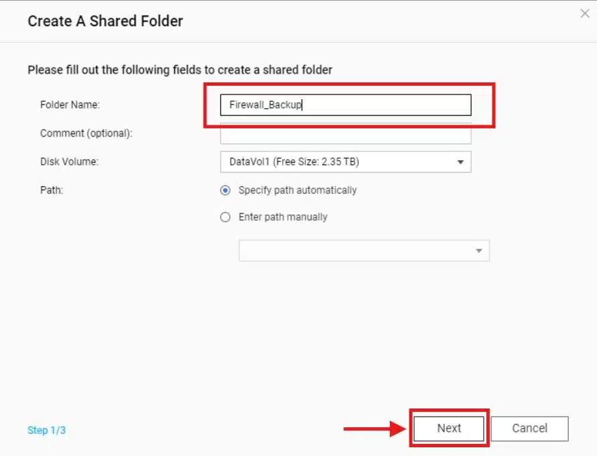Screen dimensions: 597x456
Task: Click the Step 1/3 indicator
Action: pos(47,430)
